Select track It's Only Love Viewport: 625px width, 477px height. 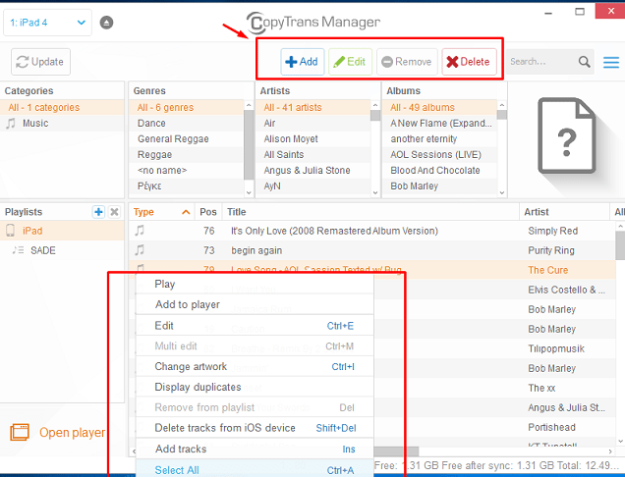[x=372, y=231]
